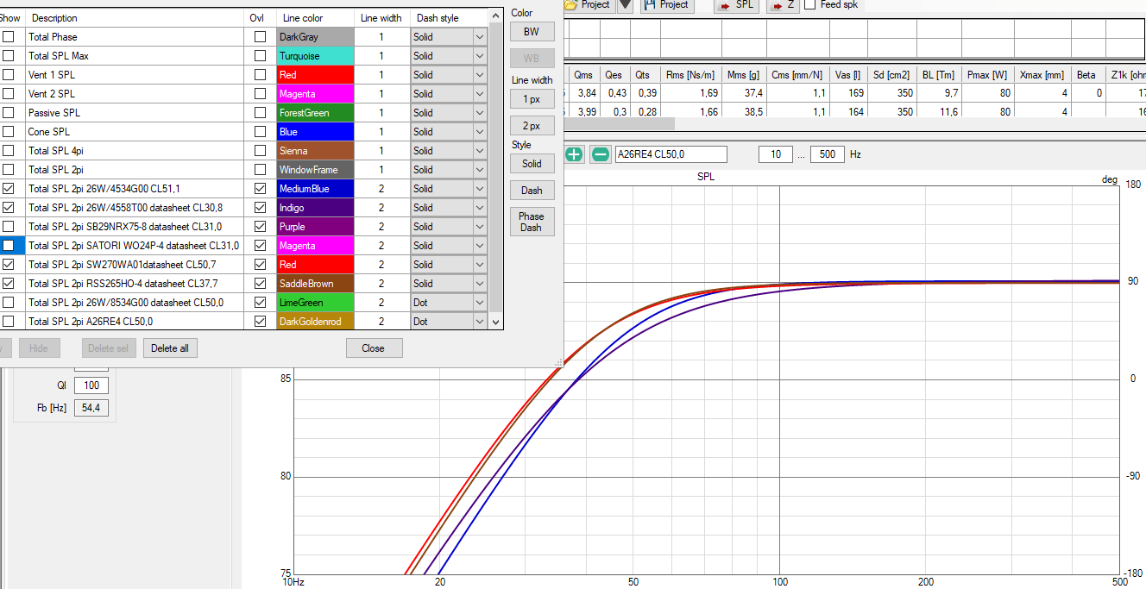The image size is (1146, 589).
Task: Click the LimeGreen line color swatch
Action: click(x=315, y=303)
